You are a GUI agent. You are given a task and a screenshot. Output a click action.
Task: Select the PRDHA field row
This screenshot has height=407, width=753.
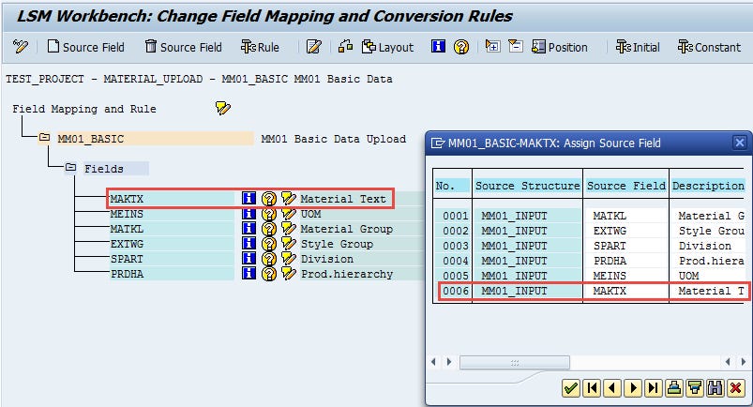tap(172, 274)
